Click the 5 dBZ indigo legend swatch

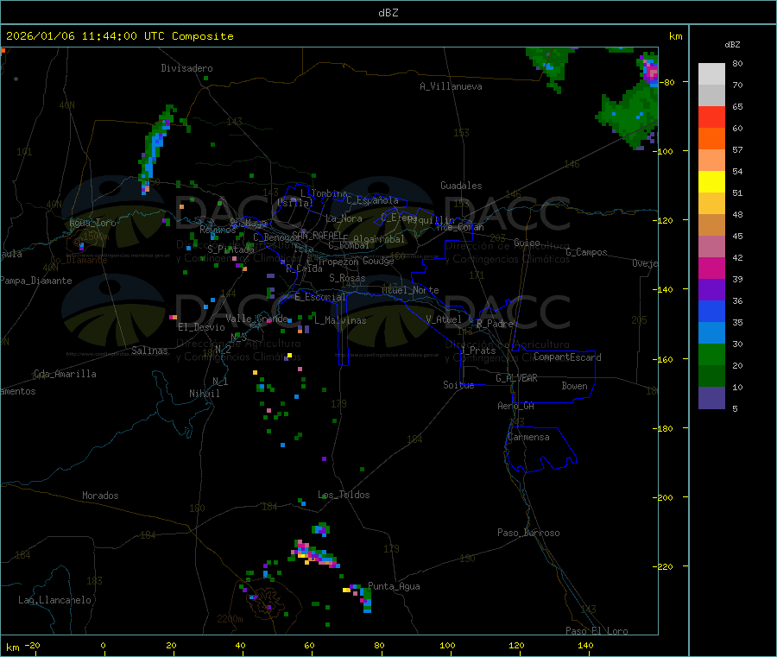coord(711,398)
